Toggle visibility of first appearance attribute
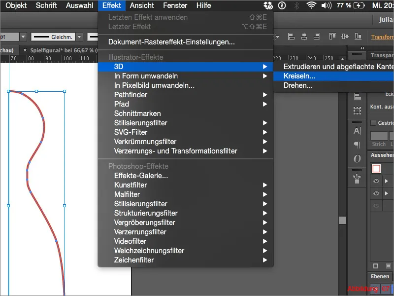This screenshot has height=296, width=394. point(376,181)
